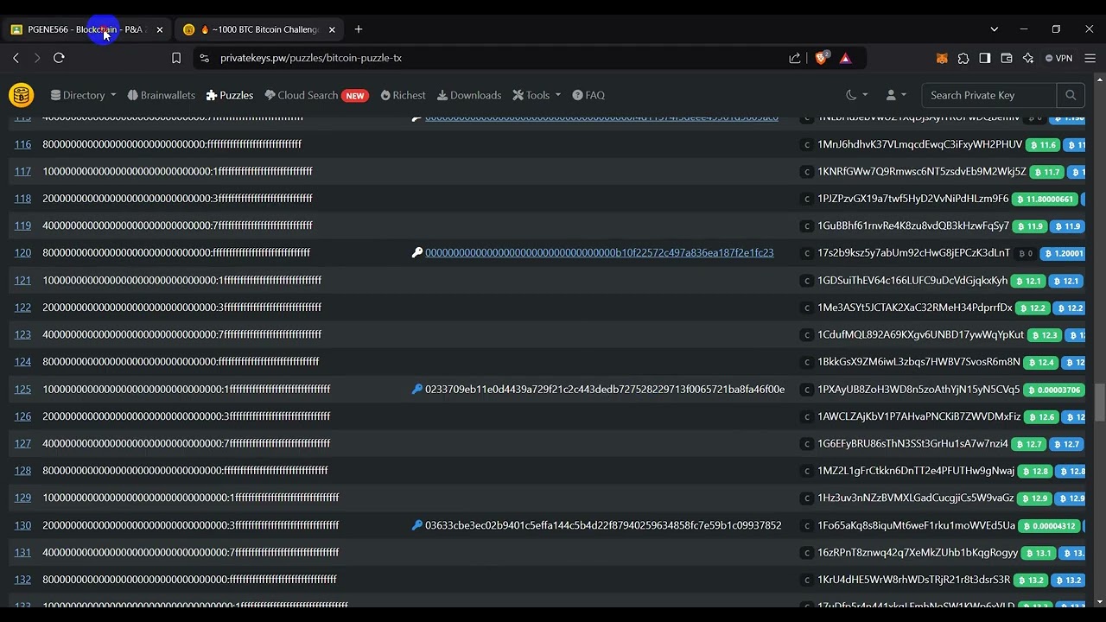Open the Richest menu item
Viewport: 1106px width, 622px height.
[403, 95]
